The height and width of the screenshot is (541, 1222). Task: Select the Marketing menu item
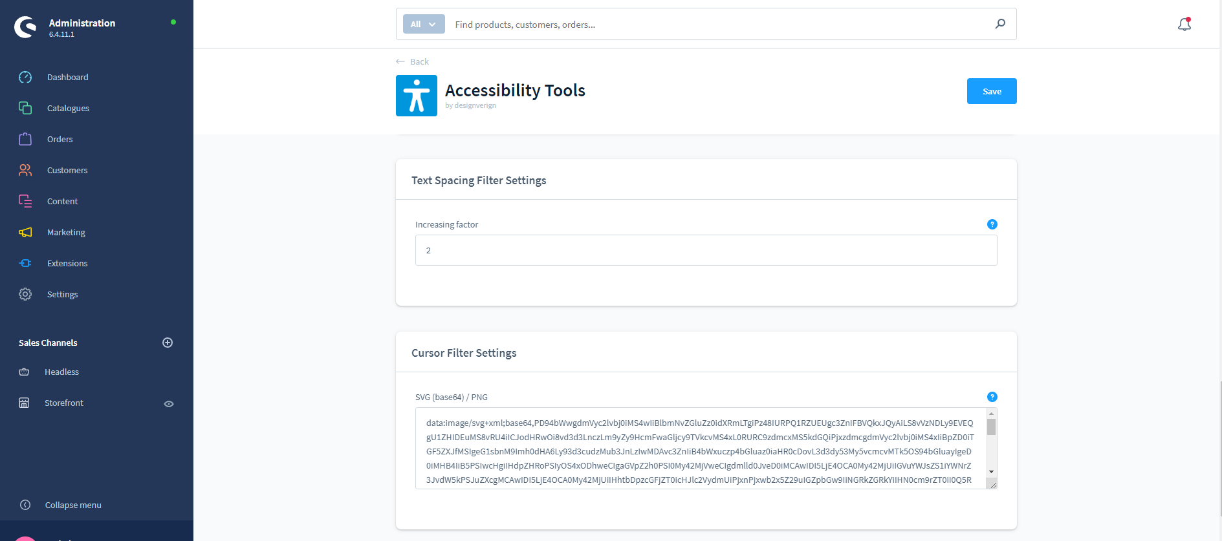click(66, 232)
